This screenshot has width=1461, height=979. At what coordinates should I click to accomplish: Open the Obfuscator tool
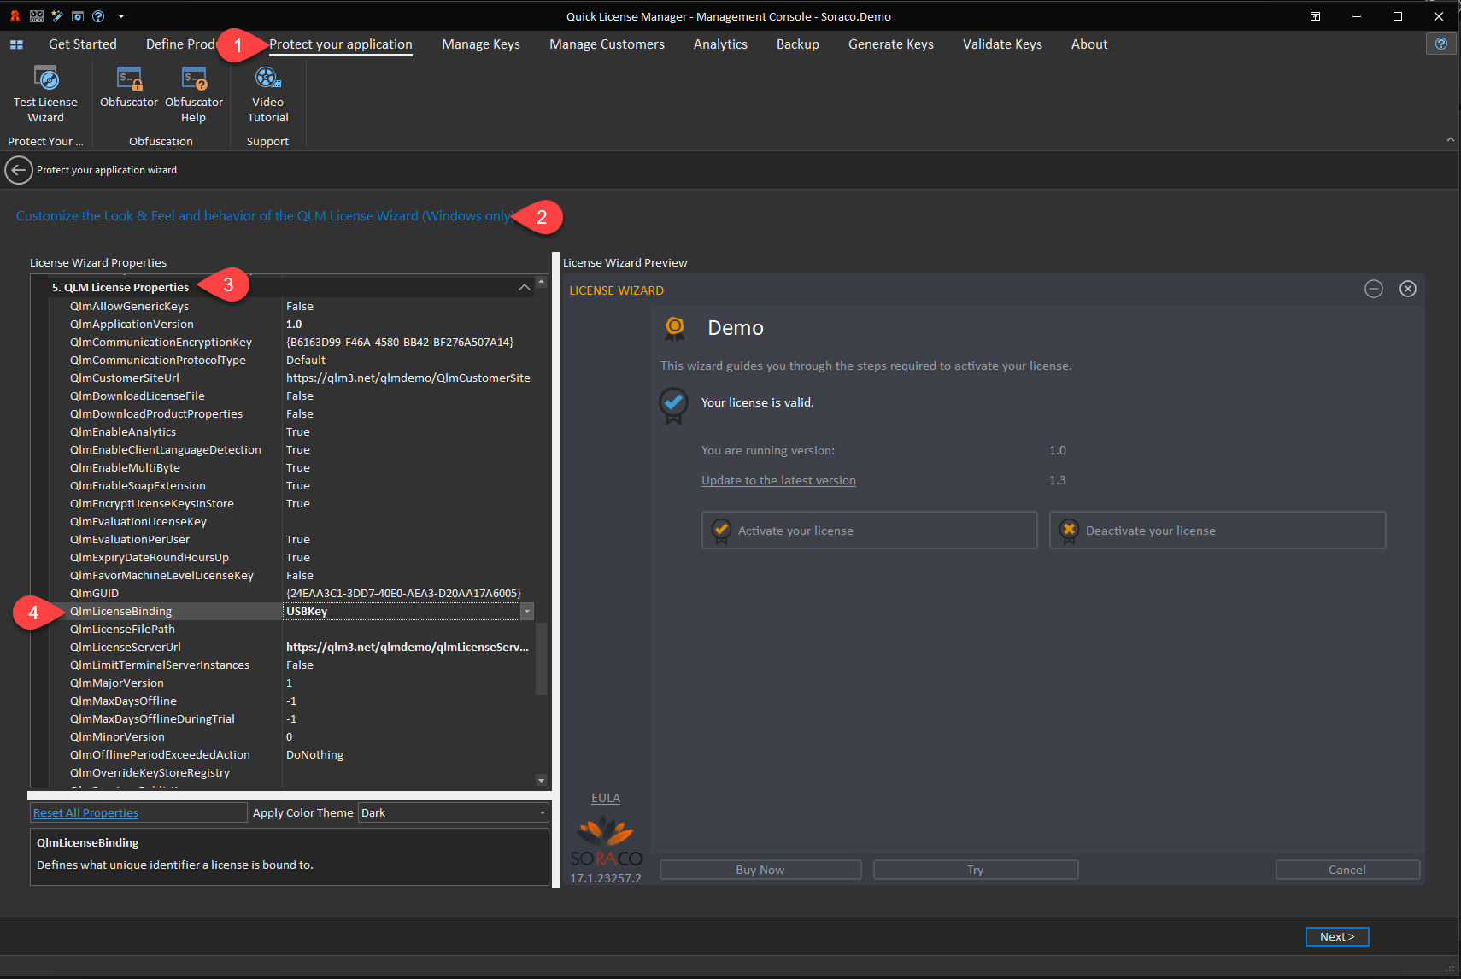click(x=129, y=87)
